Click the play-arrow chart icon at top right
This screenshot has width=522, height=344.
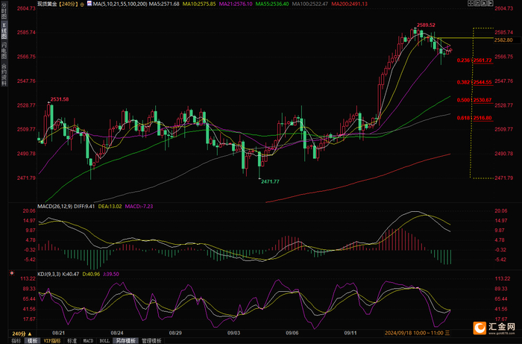click(484, 3)
